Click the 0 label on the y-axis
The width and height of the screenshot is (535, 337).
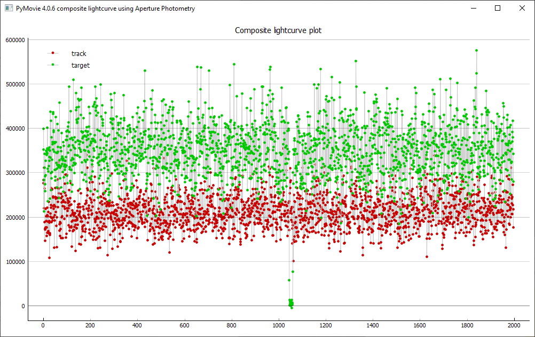click(22, 306)
